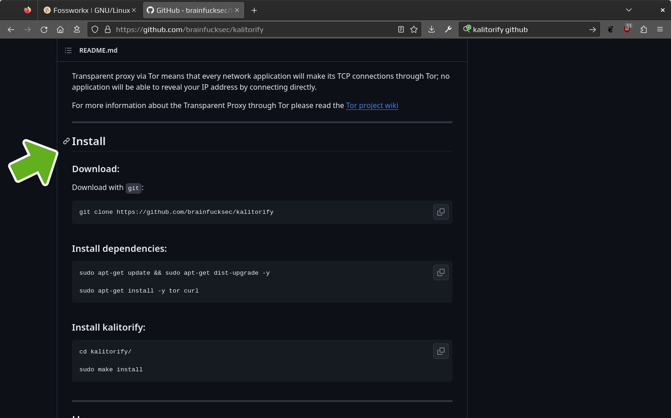The height and width of the screenshot is (418, 671).
Task: Show site security padlock information
Action: point(108,29)
